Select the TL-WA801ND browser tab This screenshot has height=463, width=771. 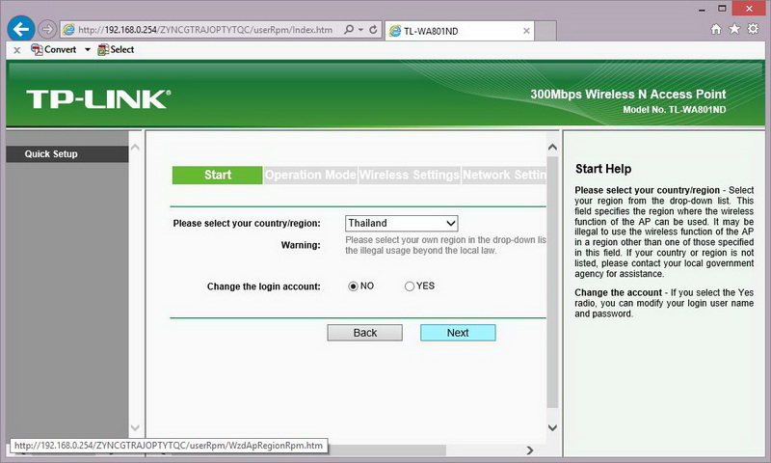point(460,31)
